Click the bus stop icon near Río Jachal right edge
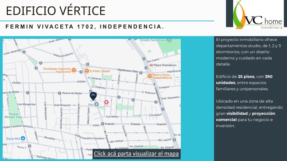The height and width of the screenshot is (161, 287). pyautogui.click(x=174, y=140)
